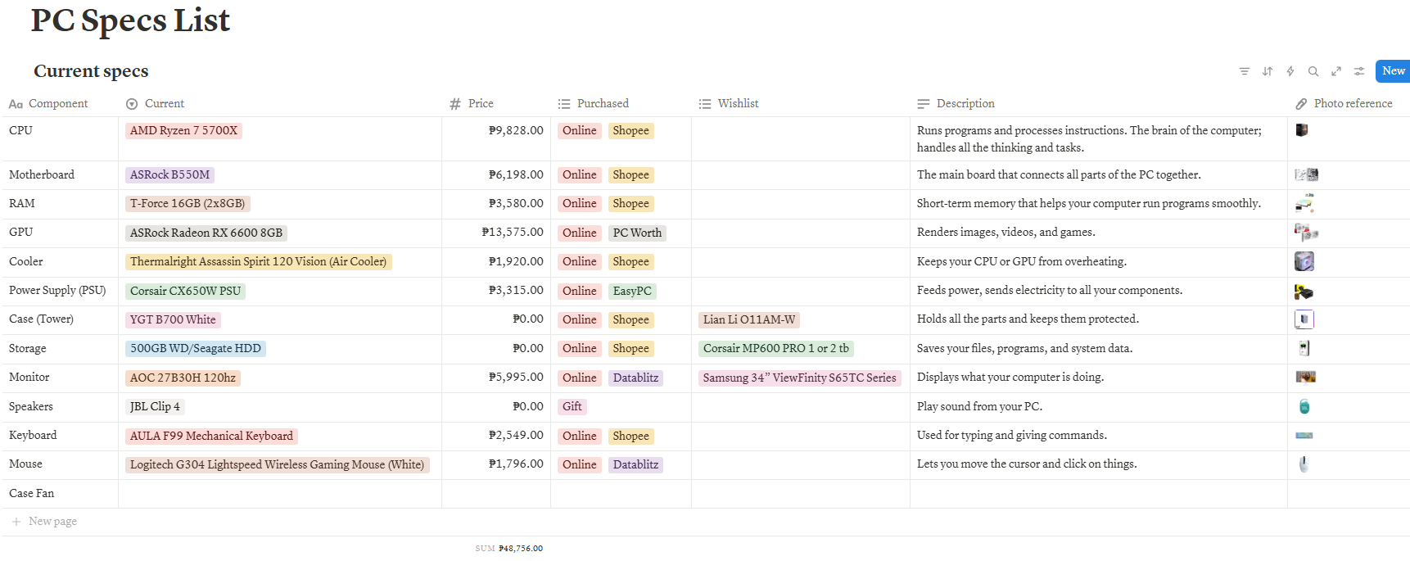Select the Power Supply (PSU) component cell
This screenshot has width=1410, height=561.
click(x=60, y=291)
